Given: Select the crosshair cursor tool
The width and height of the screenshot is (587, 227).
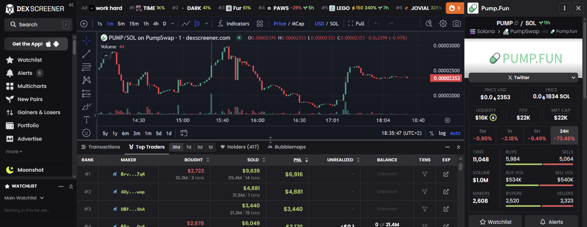Looking at the screenshot, I should coord(87,40).
